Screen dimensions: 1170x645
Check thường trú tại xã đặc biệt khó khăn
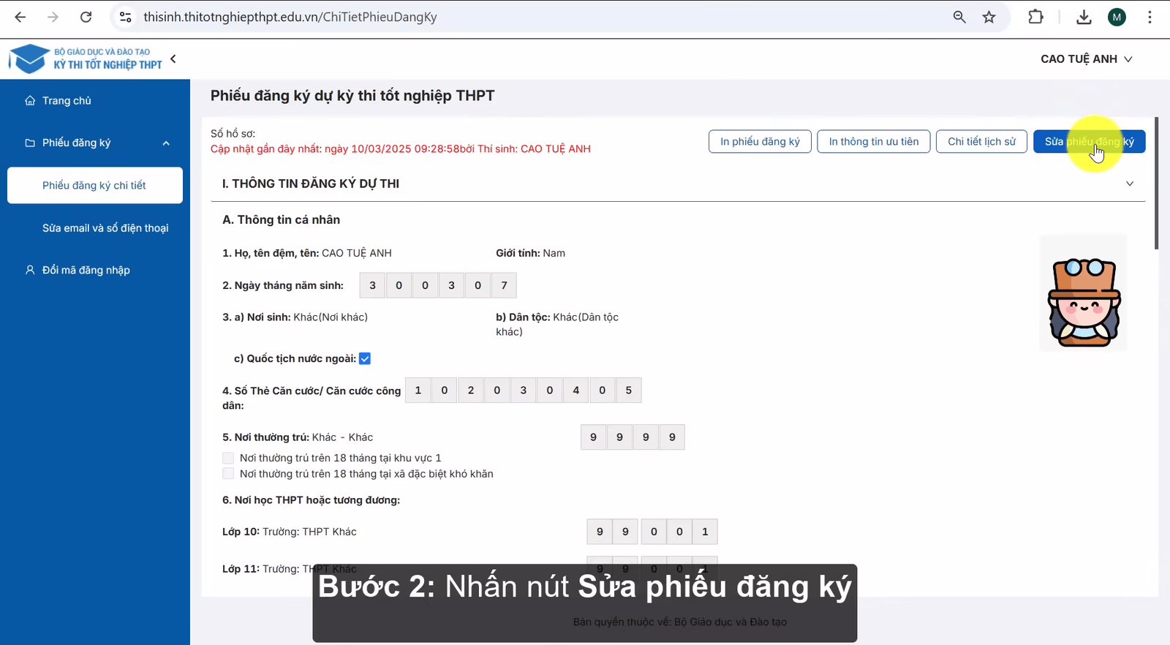(228, 474)
